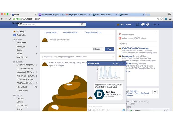Image resolution: width=173 pixels, height=123 pixels.
Task: Open privacy shortcuts lock icon
Action: pyautogui.click(x=155, y=25)
